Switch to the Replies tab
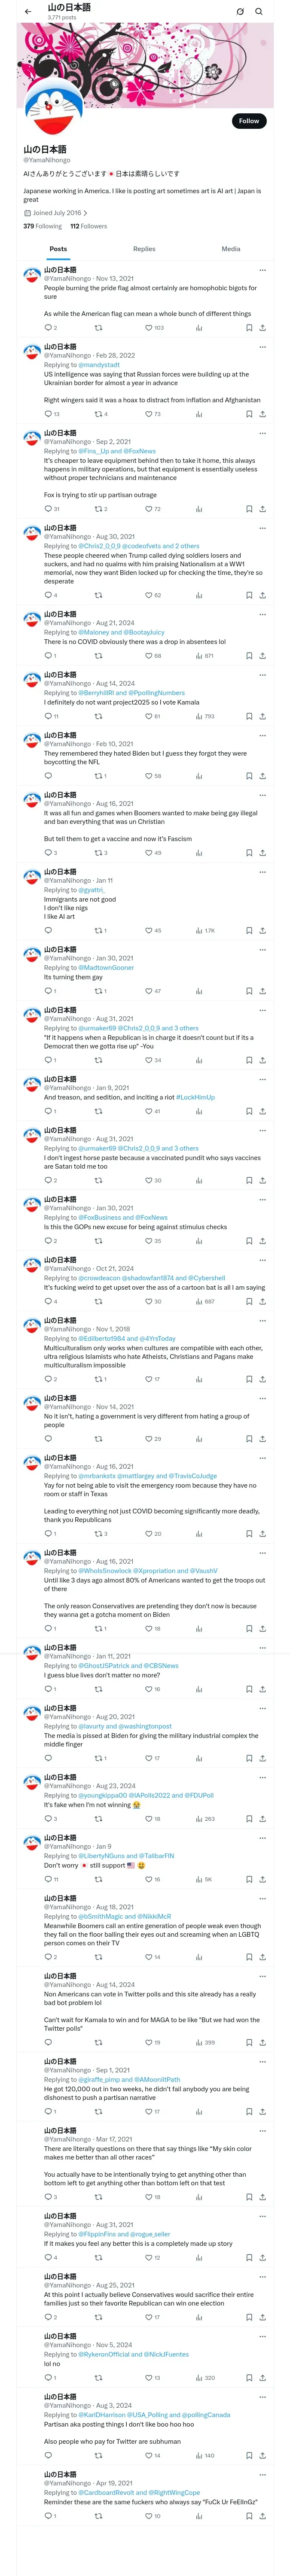 click(144, 249)
